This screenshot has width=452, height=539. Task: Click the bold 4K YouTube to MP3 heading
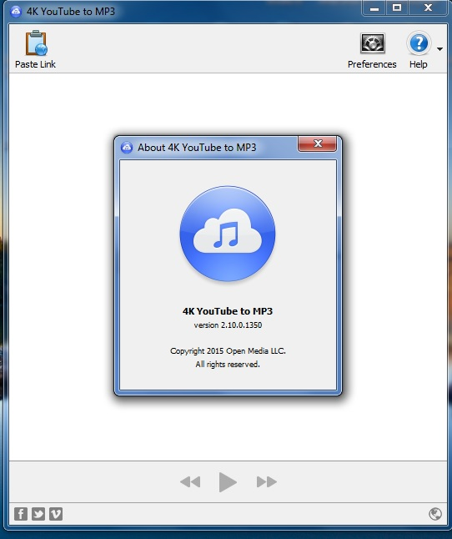click(228, 311)
